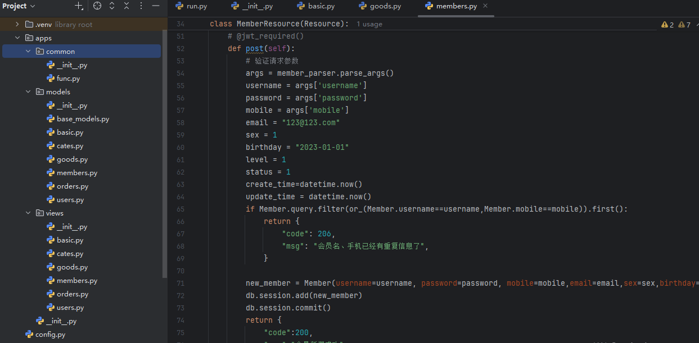Click the common package folder icon
The height and width of the screenshot is (343, 699).
40,51
